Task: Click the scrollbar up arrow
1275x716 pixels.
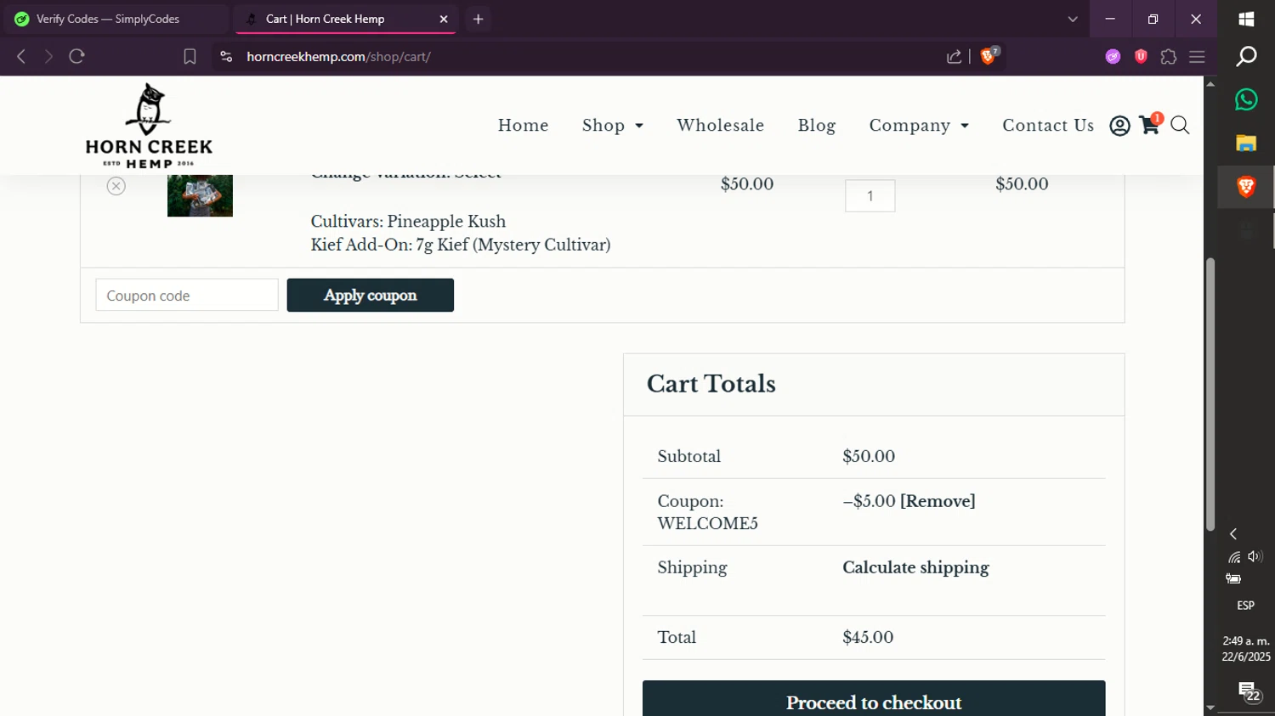Action: click(x=1210, y=83)
